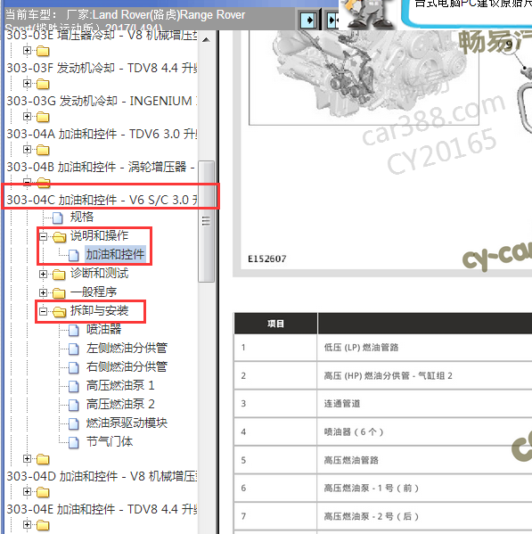This screenshot has height=534, width=532.
Task: Click the 高压燃油泵 1 page icon
Action: coord(74,386)
